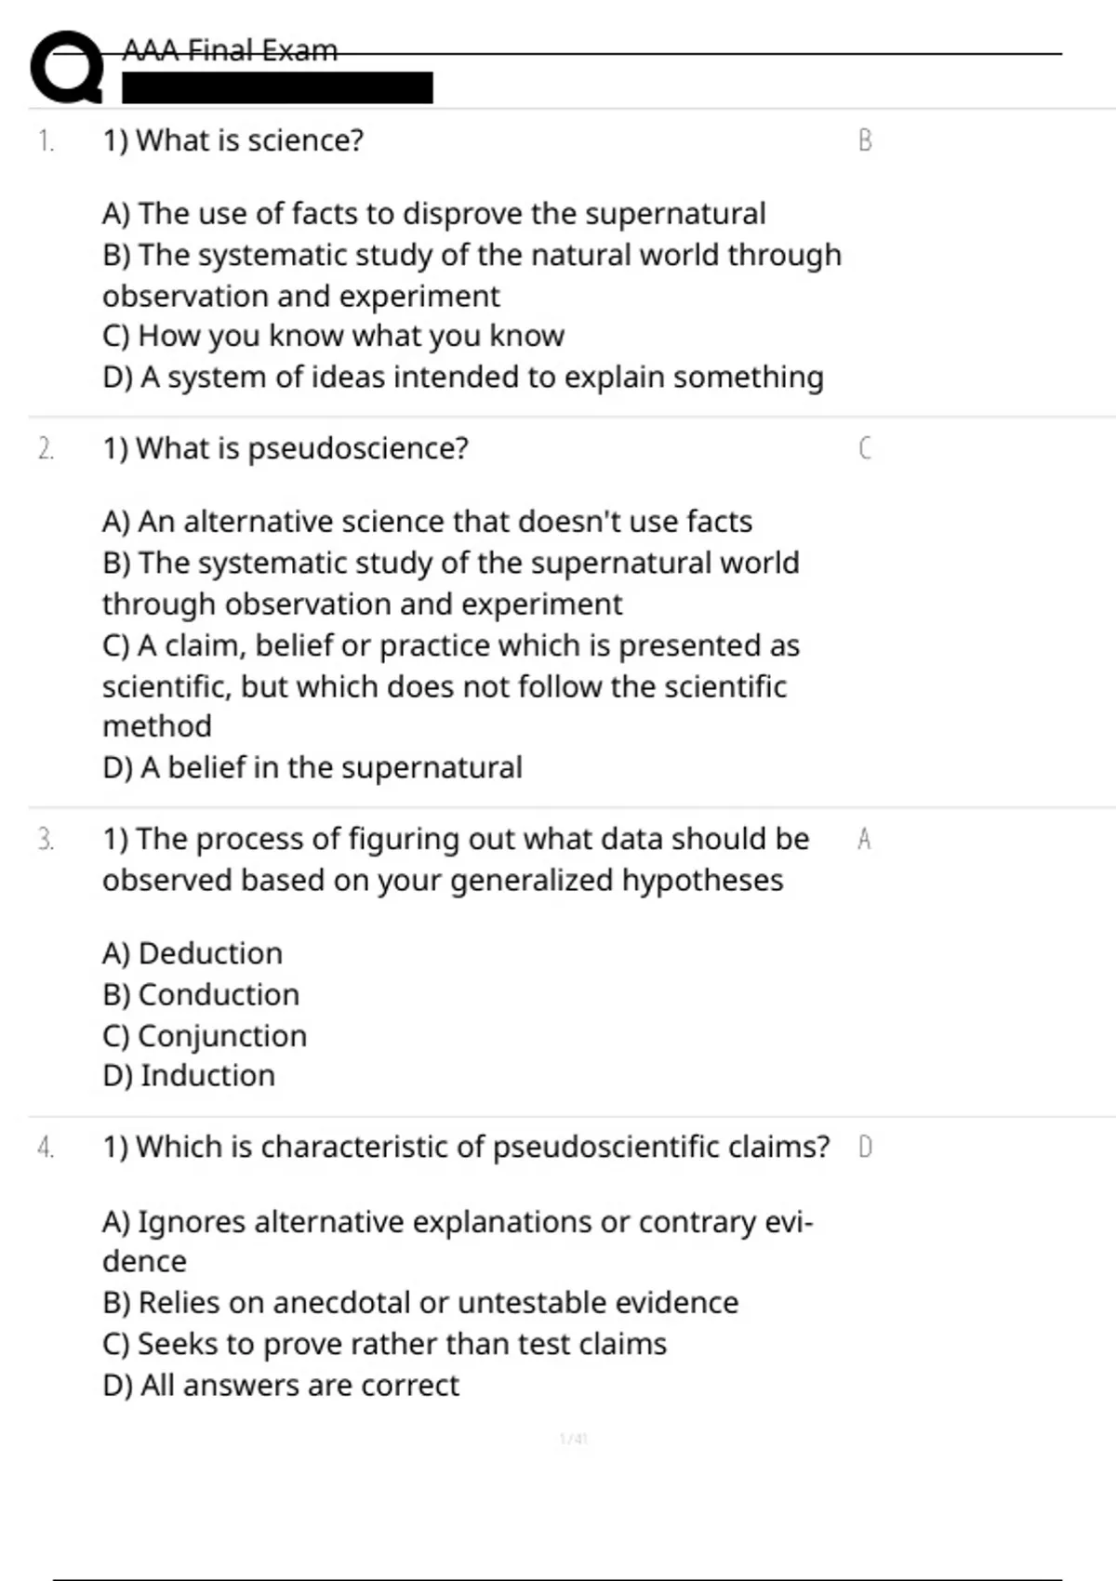Choose "An alternative science that doesn't use facts"
The image size is (1116, 1581).
tap(428, 522)
